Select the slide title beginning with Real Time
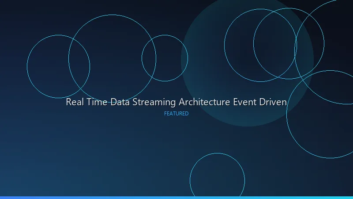Screen dimensions: 353x199 tap(176, 102)
